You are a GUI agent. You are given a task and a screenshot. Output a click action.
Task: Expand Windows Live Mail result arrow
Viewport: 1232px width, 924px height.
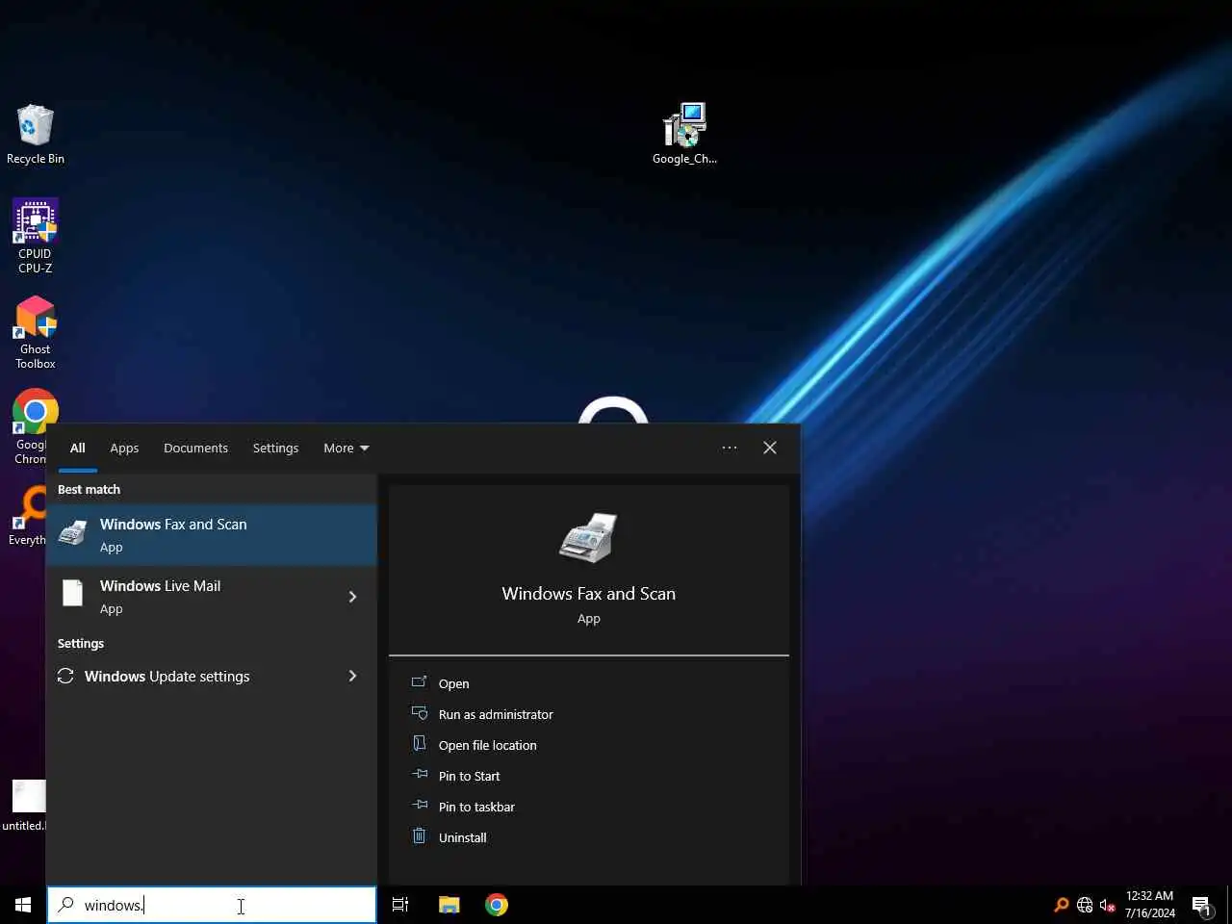click(x=352, y=597)
